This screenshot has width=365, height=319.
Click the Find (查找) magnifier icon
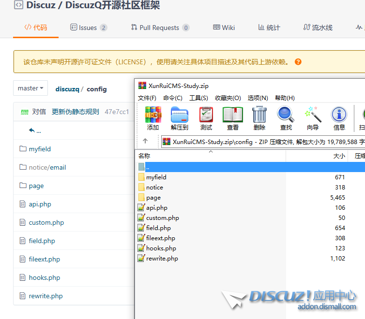[x=286, y=118]
